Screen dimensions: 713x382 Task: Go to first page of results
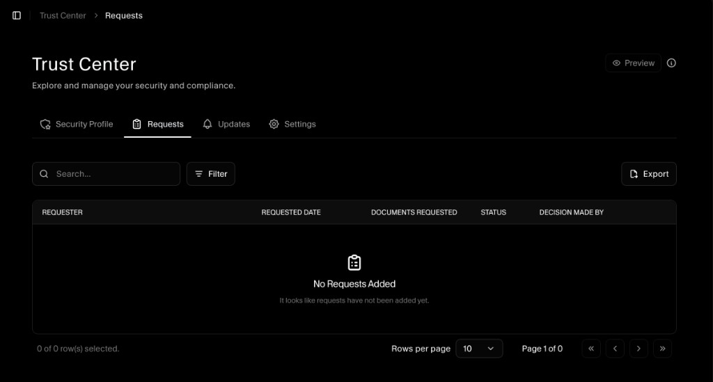click(591, 349)
